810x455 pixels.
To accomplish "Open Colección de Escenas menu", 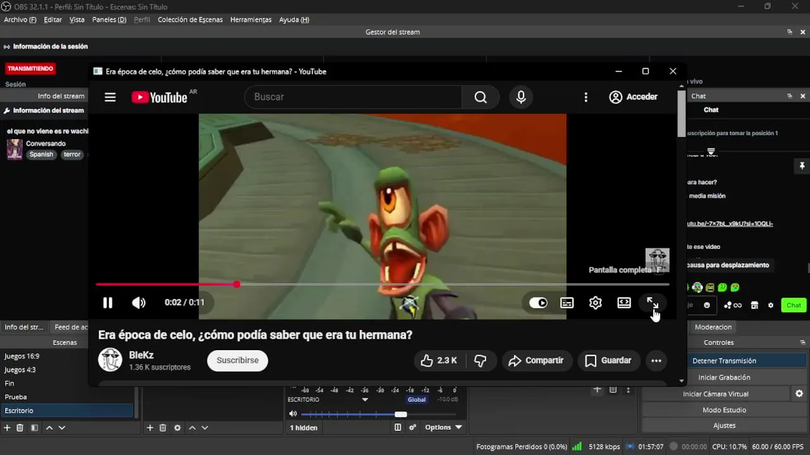I will [190, 20].
